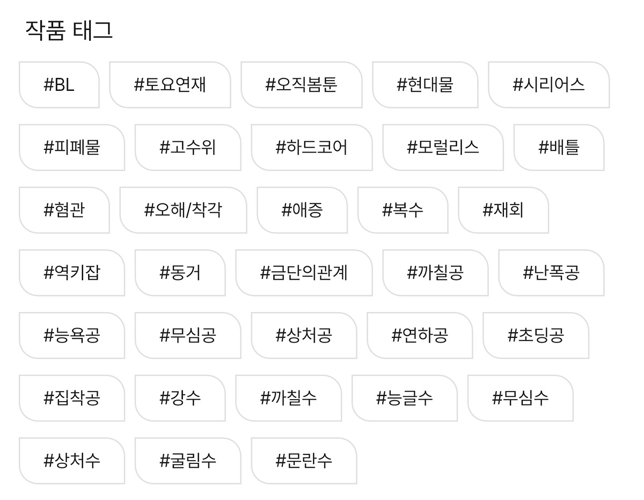Open the #능글수 tag
Viewport: 644px width, 500px height.
(405, 398)
